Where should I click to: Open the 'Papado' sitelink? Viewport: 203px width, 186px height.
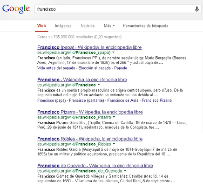pyautogui.click(x=121, y=68)
